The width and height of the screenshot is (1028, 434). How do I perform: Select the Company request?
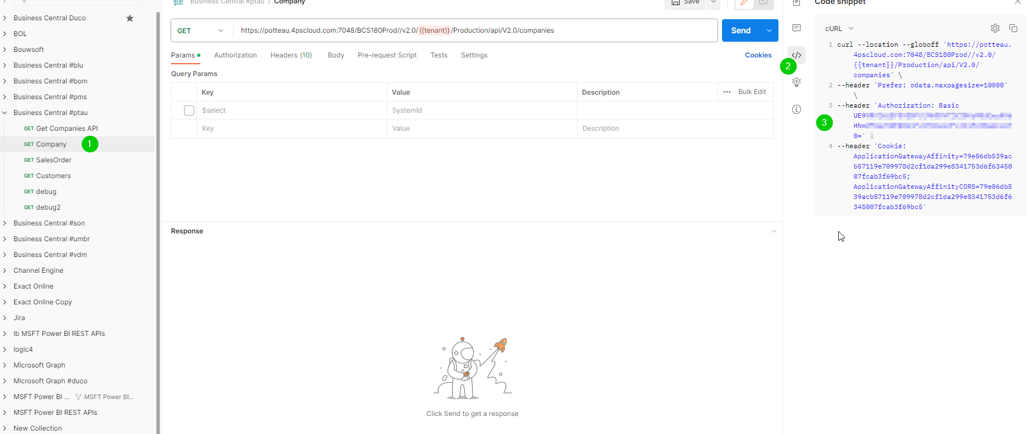[51, 144]
